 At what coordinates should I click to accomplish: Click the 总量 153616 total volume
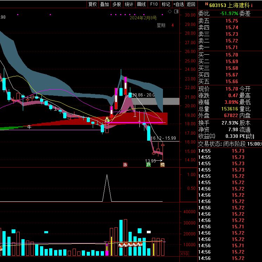(230, 109)
